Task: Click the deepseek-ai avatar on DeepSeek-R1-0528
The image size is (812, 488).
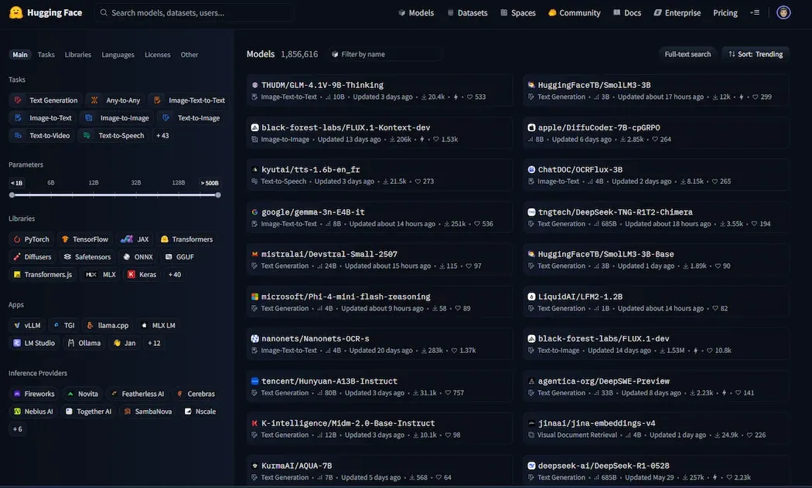Action: tap(531, 466)
